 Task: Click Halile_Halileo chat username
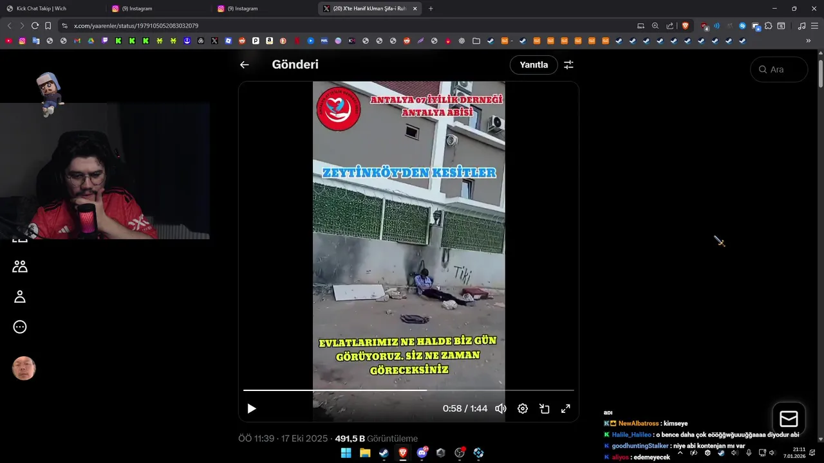(632, 435)
